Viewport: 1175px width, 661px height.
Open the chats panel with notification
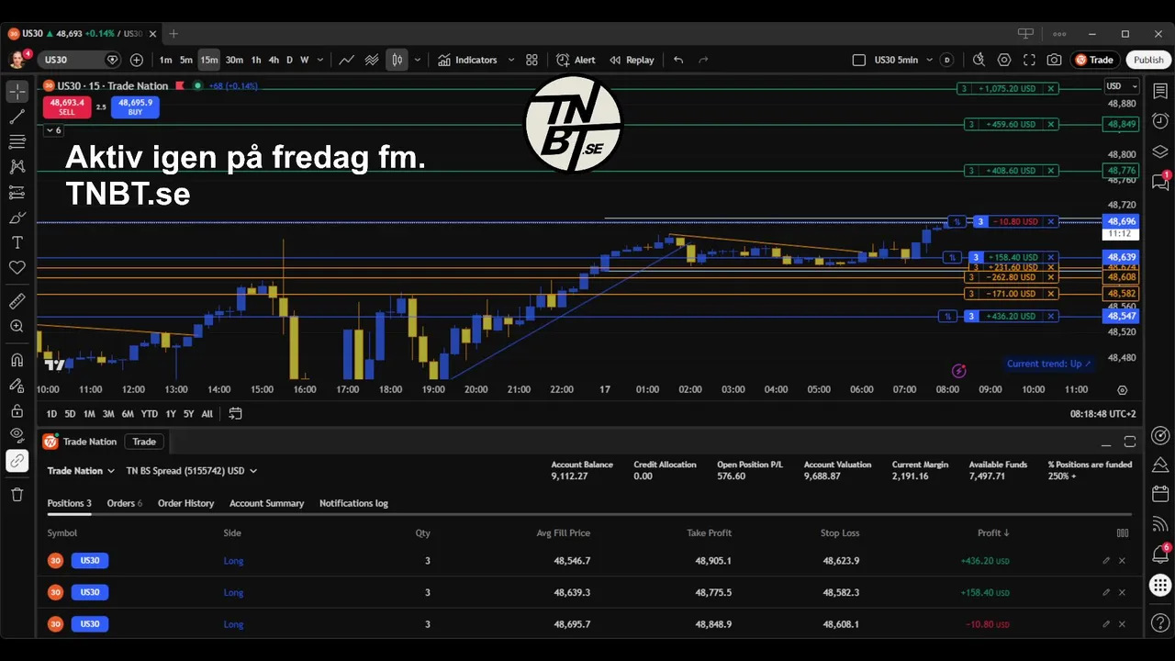coord(1160,181)
